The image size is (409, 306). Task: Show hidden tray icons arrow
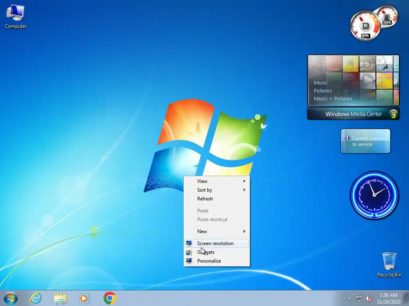(349, 299)
